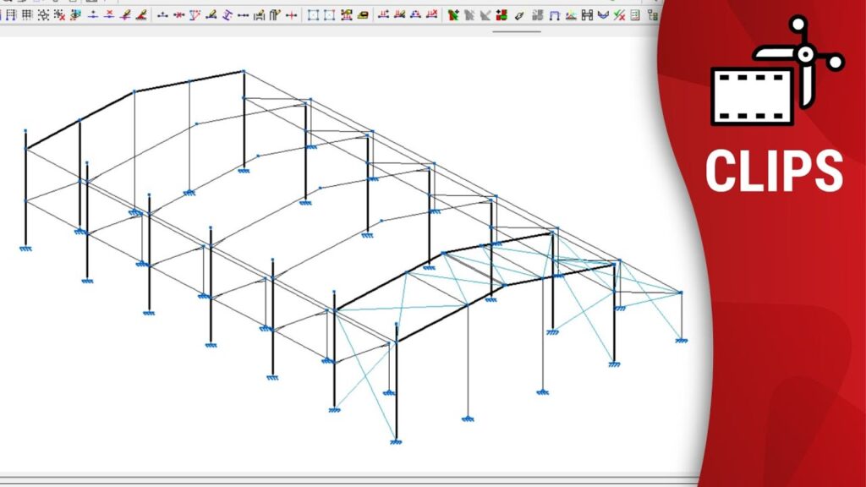866x487 pixels.
Task: Select the yellow plate icon in the toolbar
Action: click(x=363, y=15)
